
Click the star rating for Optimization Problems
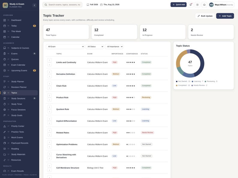point(130,144)
